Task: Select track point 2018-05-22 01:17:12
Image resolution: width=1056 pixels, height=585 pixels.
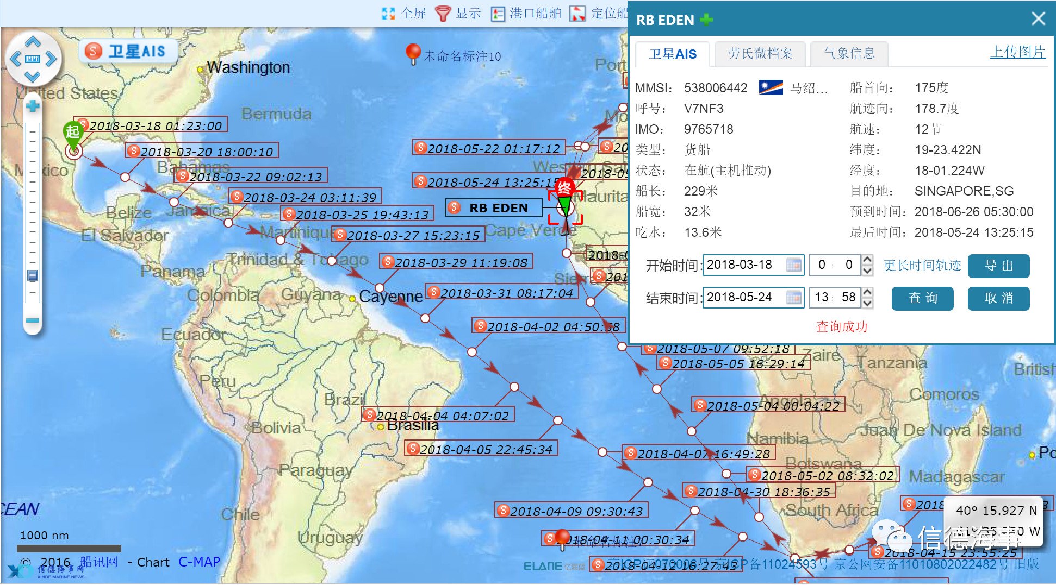Action: [489, 148]
